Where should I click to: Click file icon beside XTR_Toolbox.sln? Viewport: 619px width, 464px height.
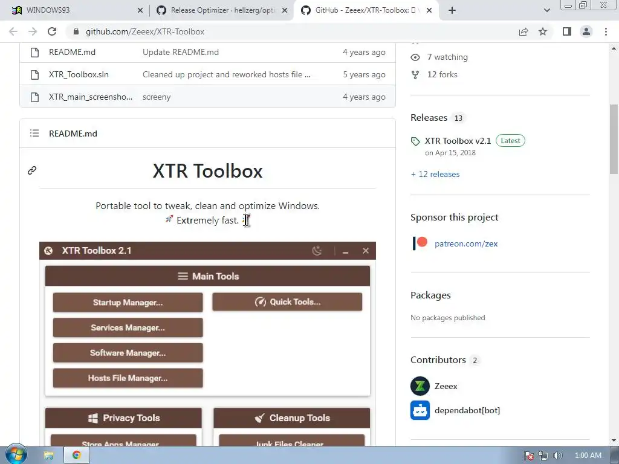[x=34, y=74]
